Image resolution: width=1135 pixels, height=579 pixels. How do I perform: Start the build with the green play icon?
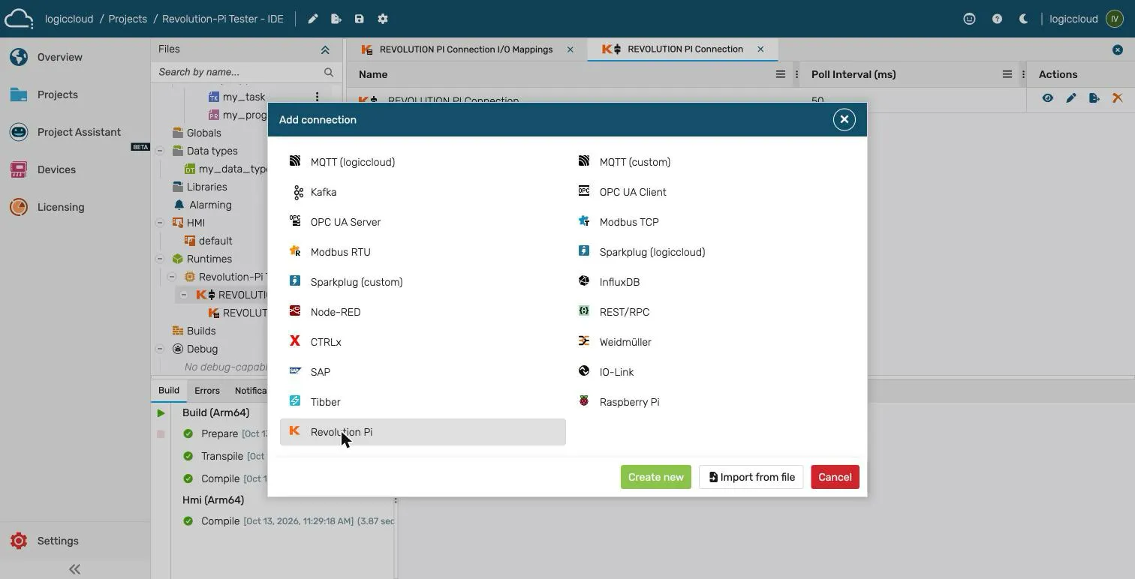click(161, 412)
